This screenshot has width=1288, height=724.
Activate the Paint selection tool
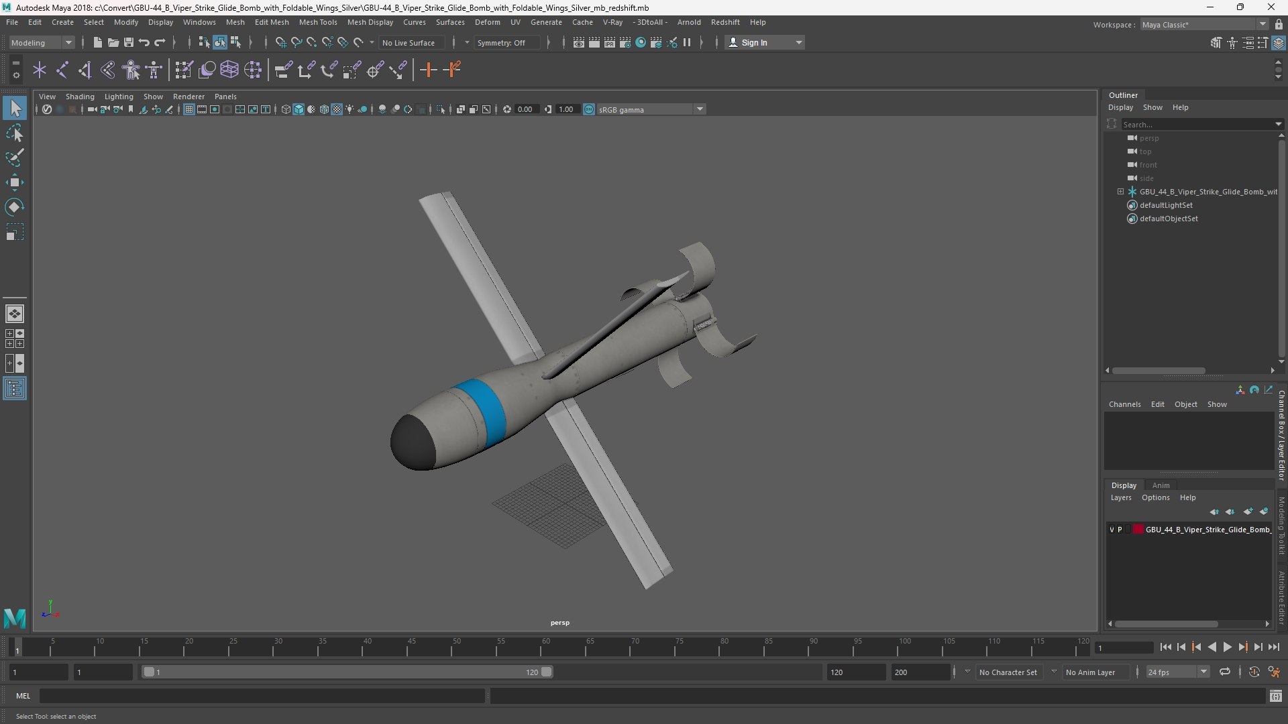(x=15, y=158)
